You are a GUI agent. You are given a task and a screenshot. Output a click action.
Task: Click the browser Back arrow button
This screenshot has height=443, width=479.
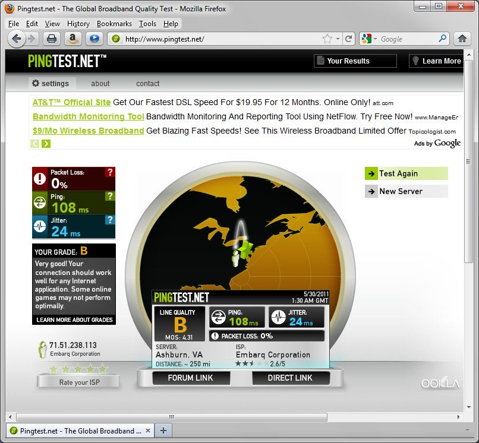pos(16,39)
